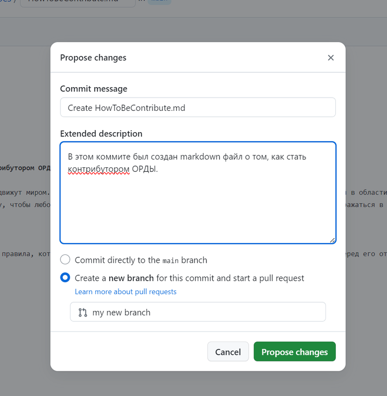This screenshot has height=396, width=387.
Task: Click the Propose changes dialog title
Action: point(93,58)
